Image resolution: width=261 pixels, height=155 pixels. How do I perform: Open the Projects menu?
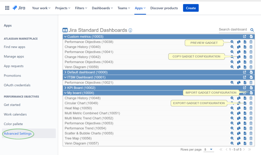point(63,8)
